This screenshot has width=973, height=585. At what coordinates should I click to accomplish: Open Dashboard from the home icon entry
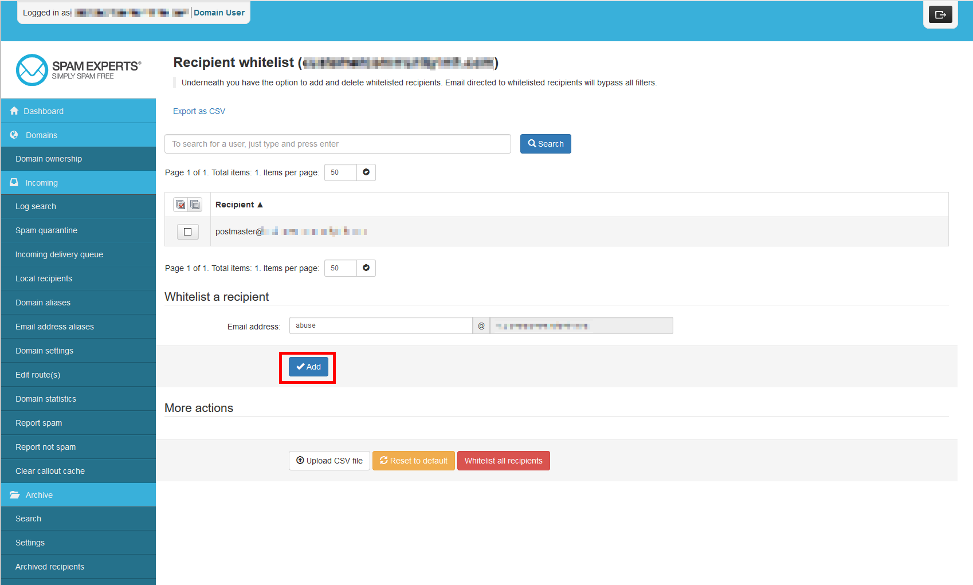(44, 111)
